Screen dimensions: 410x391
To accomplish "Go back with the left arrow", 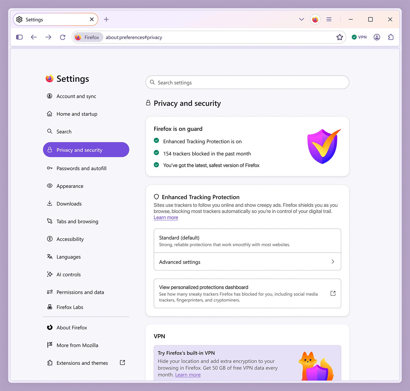I will click(34, 37).
